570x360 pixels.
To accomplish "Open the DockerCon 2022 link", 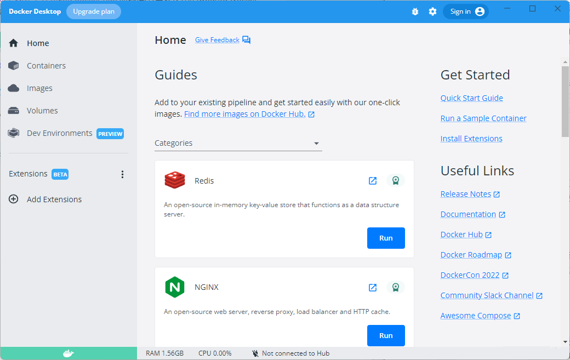I will point(470,276).
